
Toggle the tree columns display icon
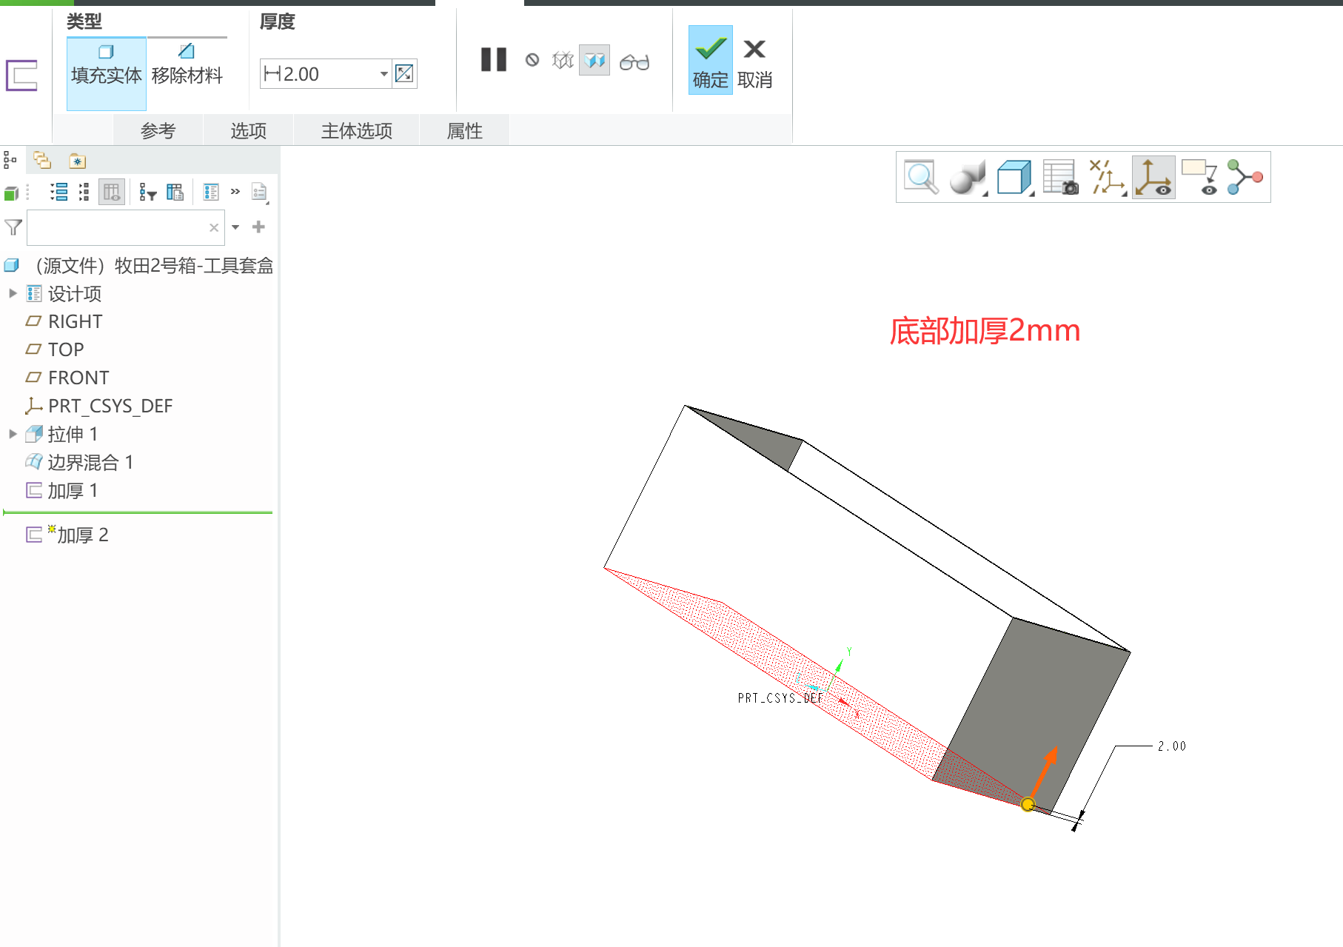pyautogui.click(x=112, y=193)
